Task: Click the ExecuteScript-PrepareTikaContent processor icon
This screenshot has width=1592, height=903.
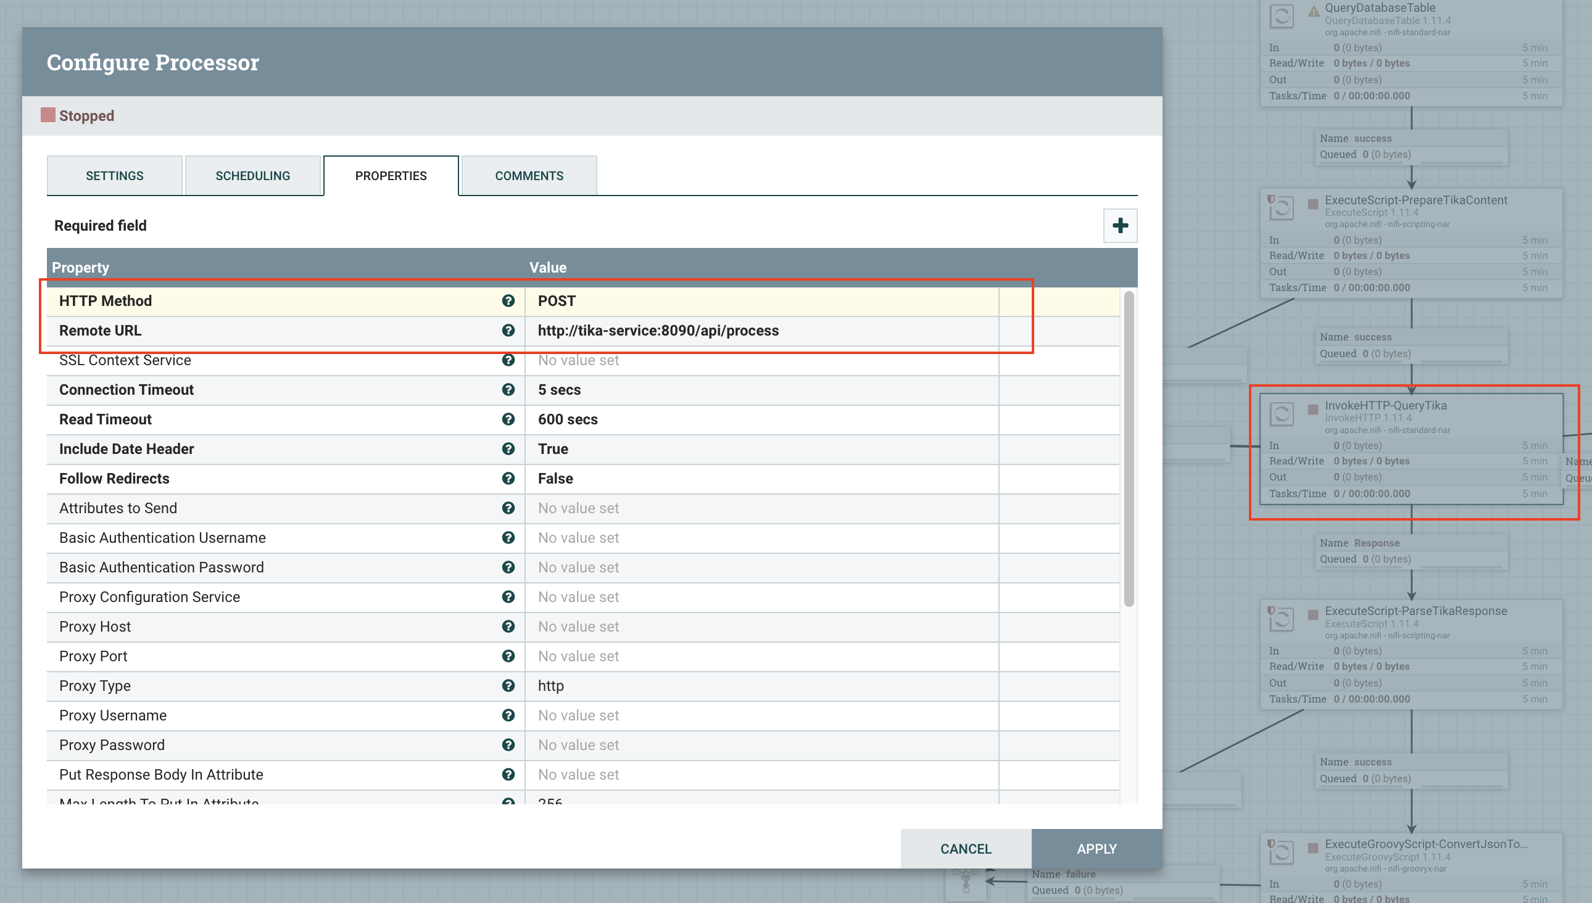Action: pos(1281,208)
